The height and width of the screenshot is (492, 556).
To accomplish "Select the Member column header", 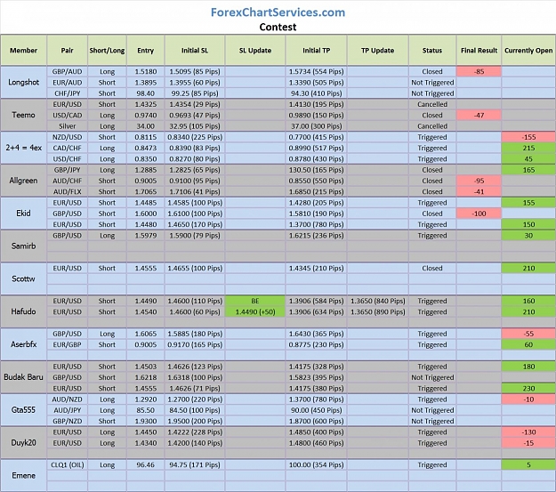I will click(23, 50).
